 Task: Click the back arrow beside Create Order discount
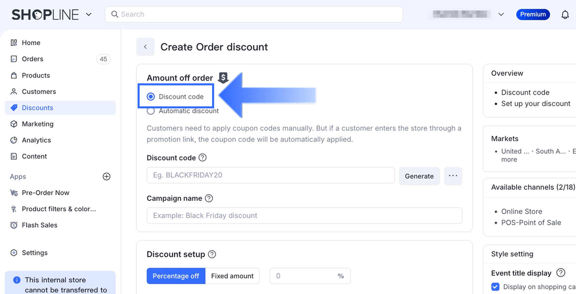point(145,47)
